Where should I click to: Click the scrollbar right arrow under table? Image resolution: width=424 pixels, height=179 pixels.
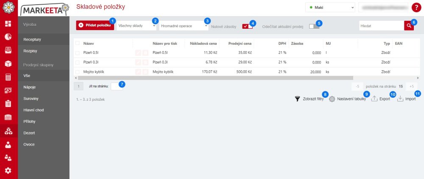(418, 78)
